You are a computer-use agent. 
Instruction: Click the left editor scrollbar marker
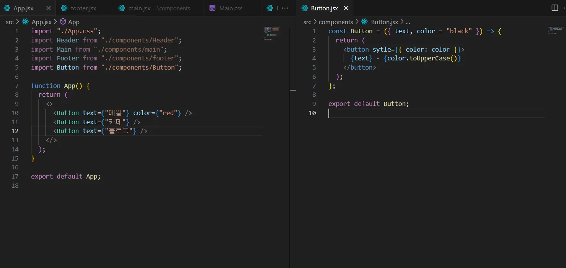click(293, 90)
